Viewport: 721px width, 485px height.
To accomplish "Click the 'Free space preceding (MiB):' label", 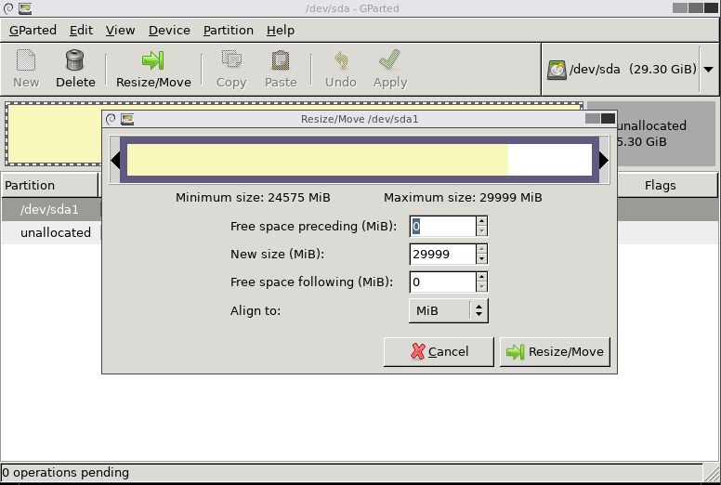I will click(x=313, y=226).
